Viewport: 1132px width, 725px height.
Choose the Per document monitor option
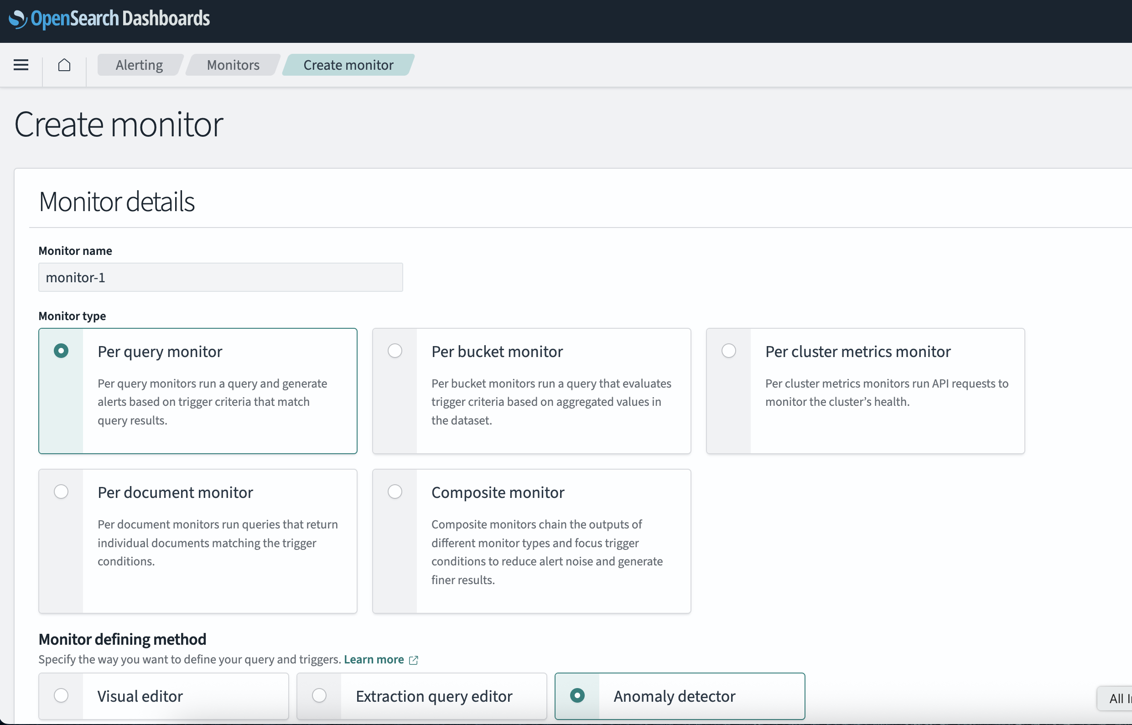(61, 492)
